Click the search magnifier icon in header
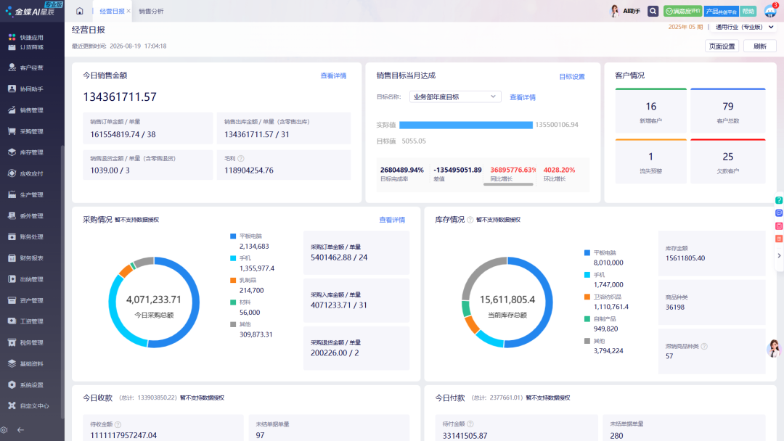 pos(653,11)
